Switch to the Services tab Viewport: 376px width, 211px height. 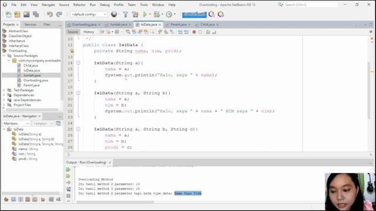coord(30,25)
